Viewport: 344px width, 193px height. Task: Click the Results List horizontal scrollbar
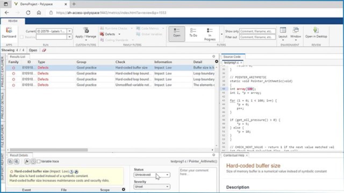[x=48, y=150]
